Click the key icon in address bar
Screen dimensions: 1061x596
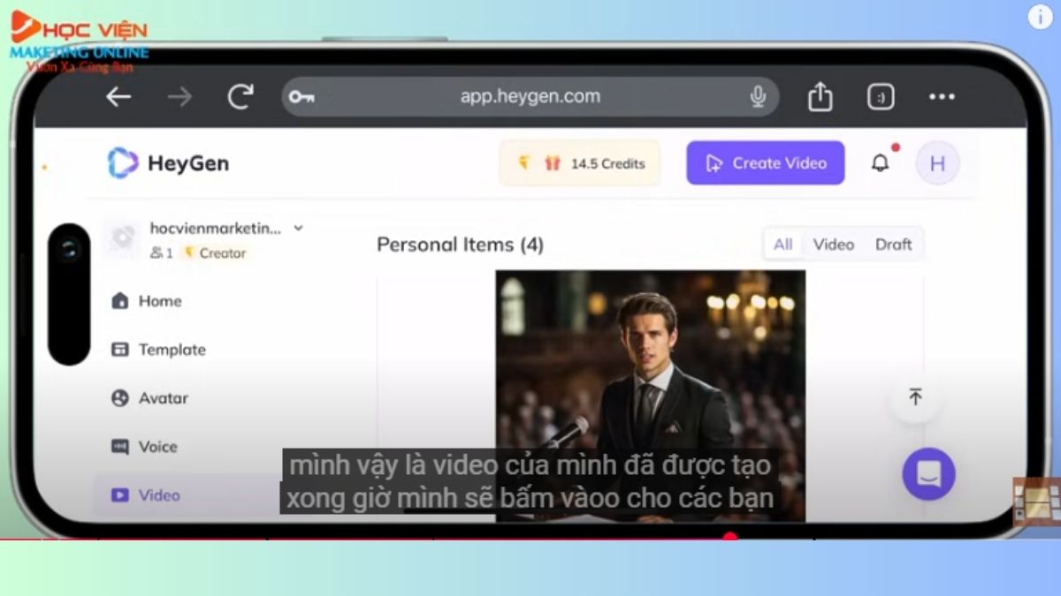tap(302, 97)
